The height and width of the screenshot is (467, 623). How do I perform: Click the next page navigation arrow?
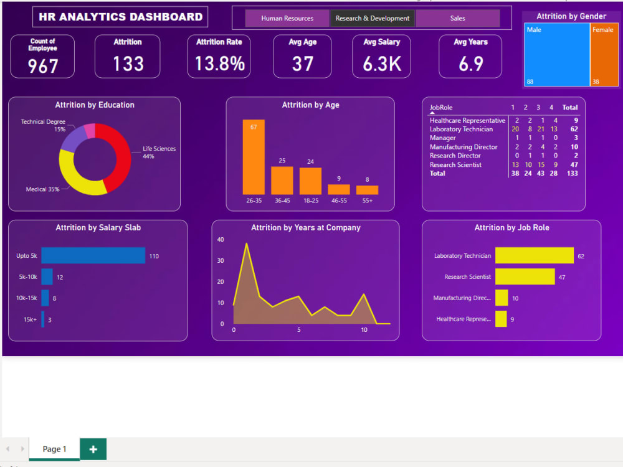23,448
